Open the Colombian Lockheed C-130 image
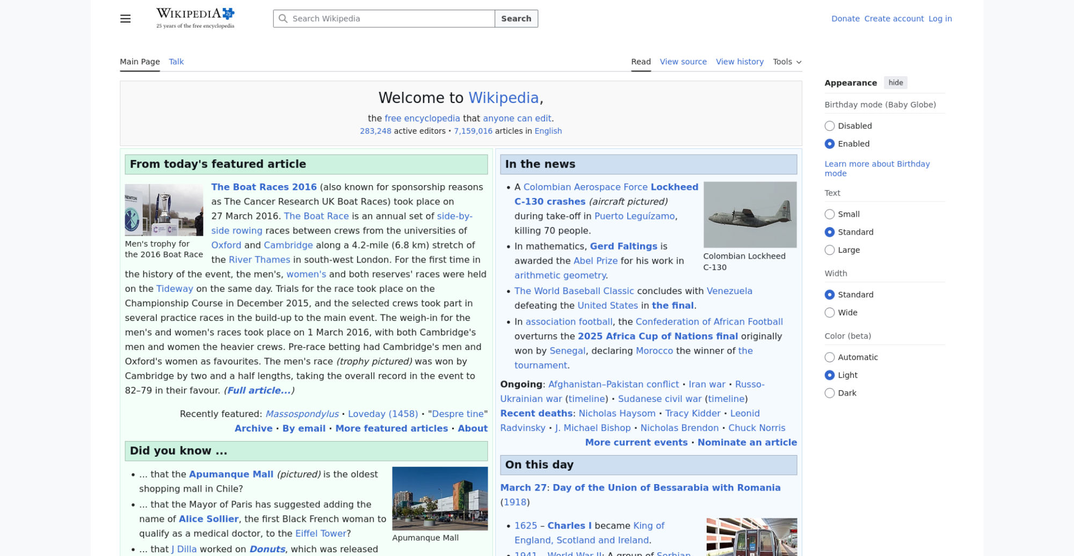Viewport: 1074px width, 556px height. point(750,215)
